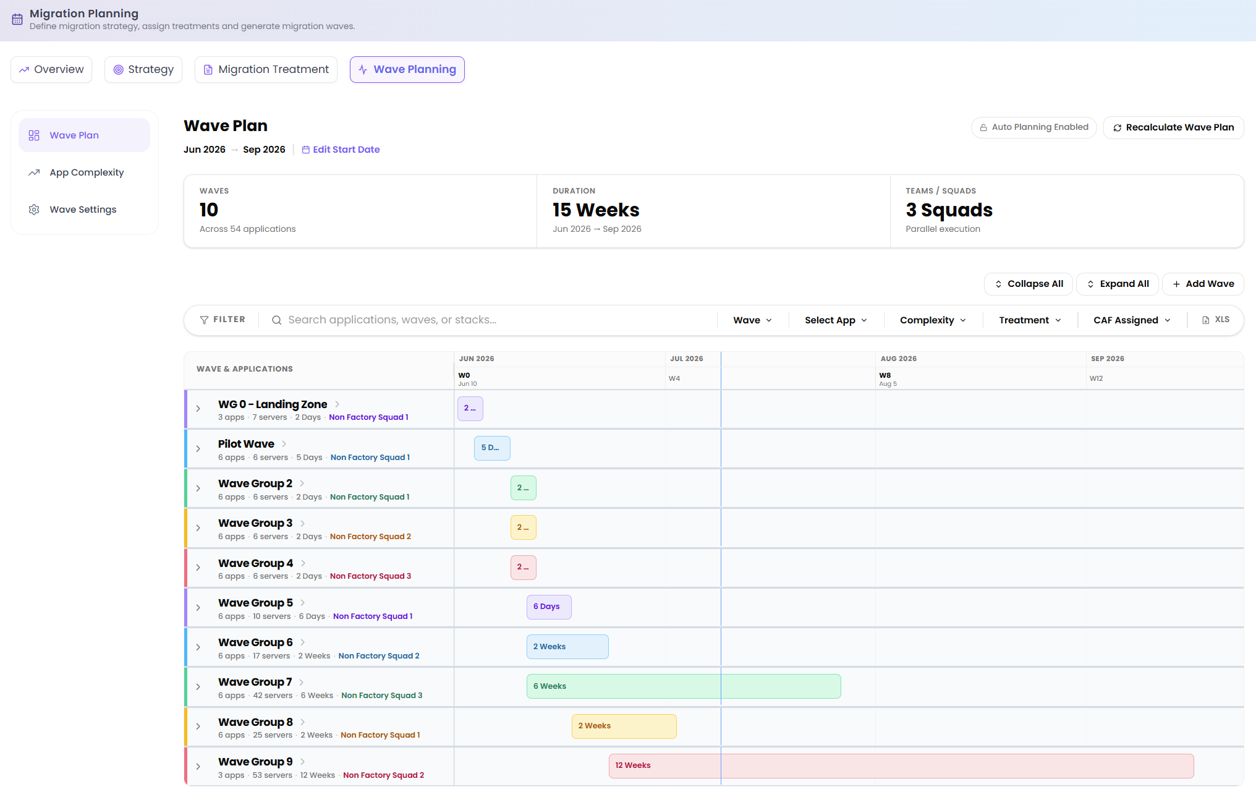Open details arrow next to Wave Group 6
1256x797 pixels.
(x=303, y=642)
